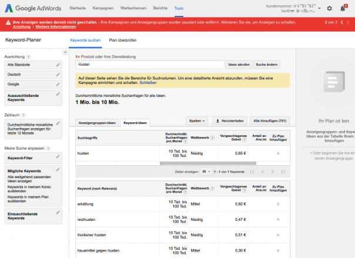Open Kampagnen in top navigation
Screen dimensions: 355x258
pos(103,8)
